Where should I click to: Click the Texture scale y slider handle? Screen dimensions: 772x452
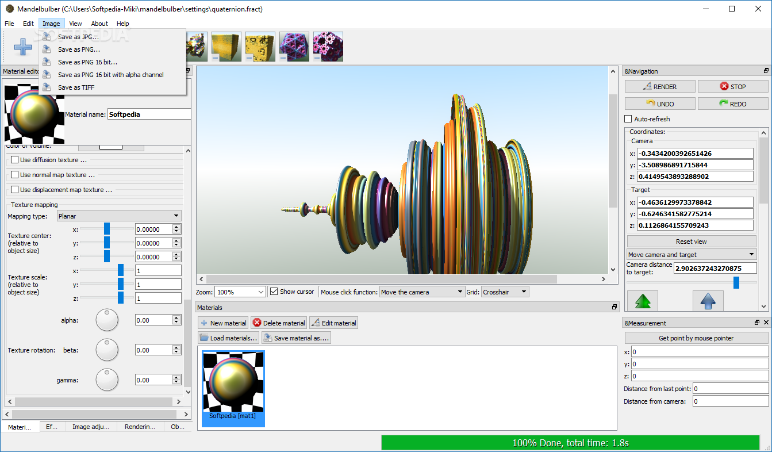coord(121,284)
